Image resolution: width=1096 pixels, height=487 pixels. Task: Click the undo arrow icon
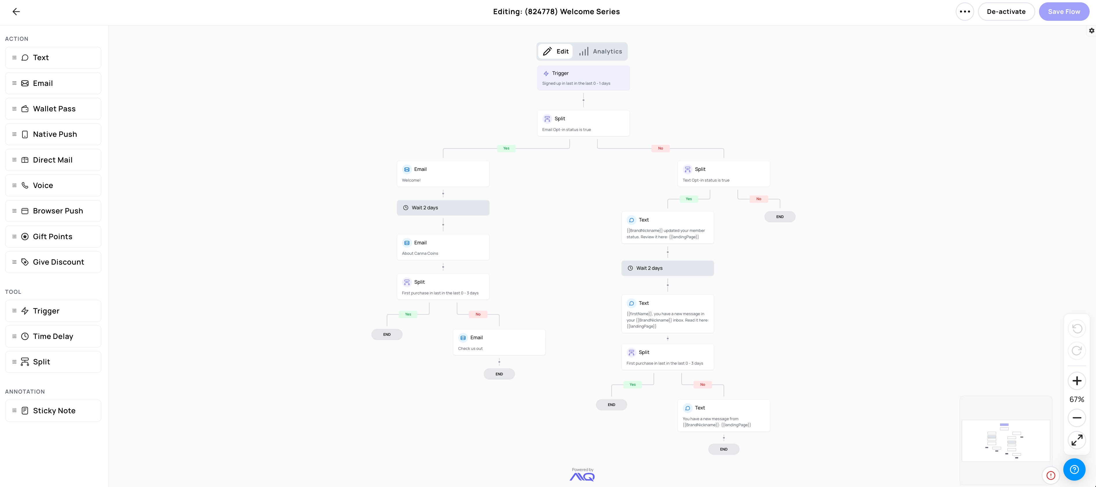[1076, 328]
